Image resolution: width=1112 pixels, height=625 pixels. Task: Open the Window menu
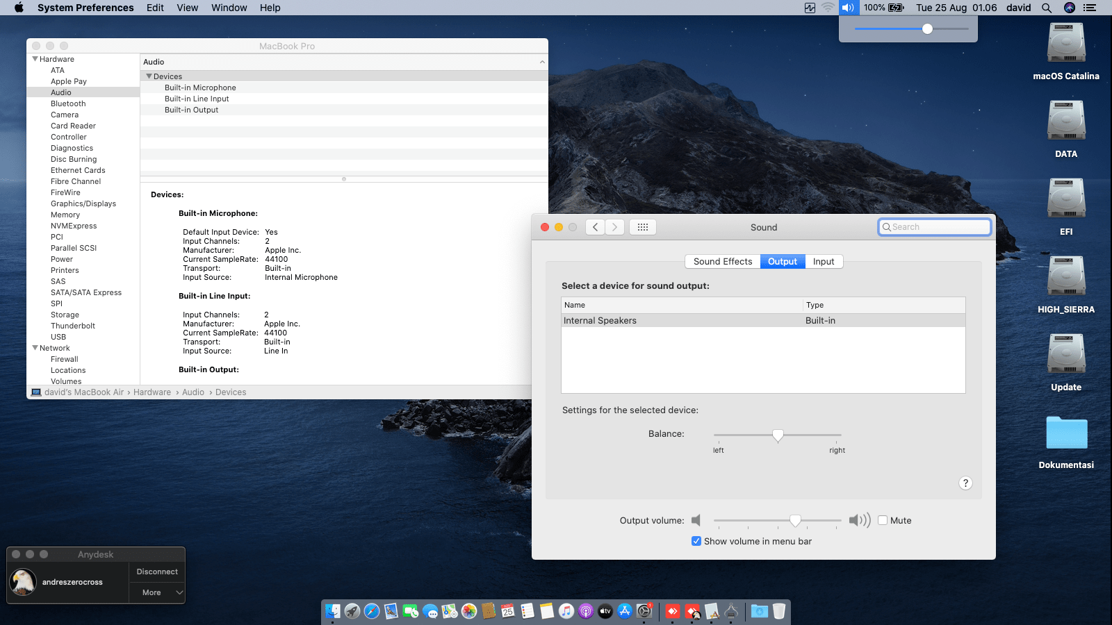(229, 8)
